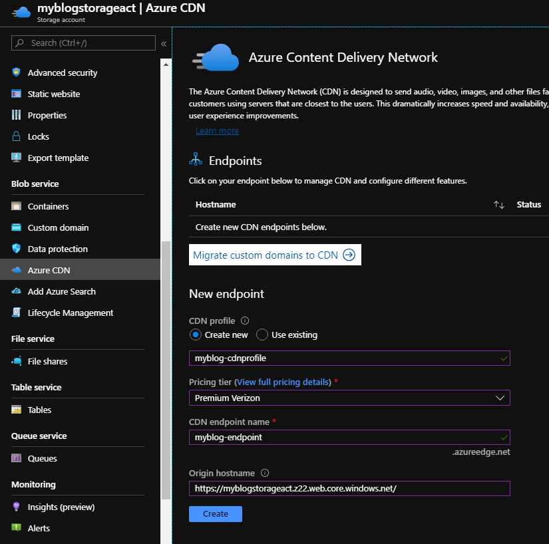This screenshot has width=549, height=544.
Task: Open Lifecycle Management menu item
Action: 71,313
